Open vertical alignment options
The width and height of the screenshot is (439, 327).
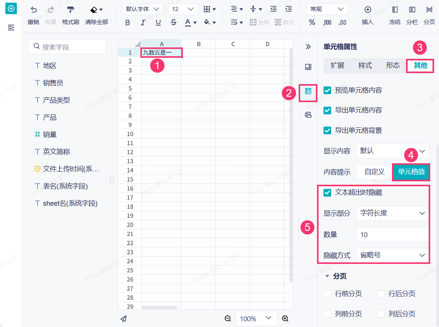coord(253,9)
